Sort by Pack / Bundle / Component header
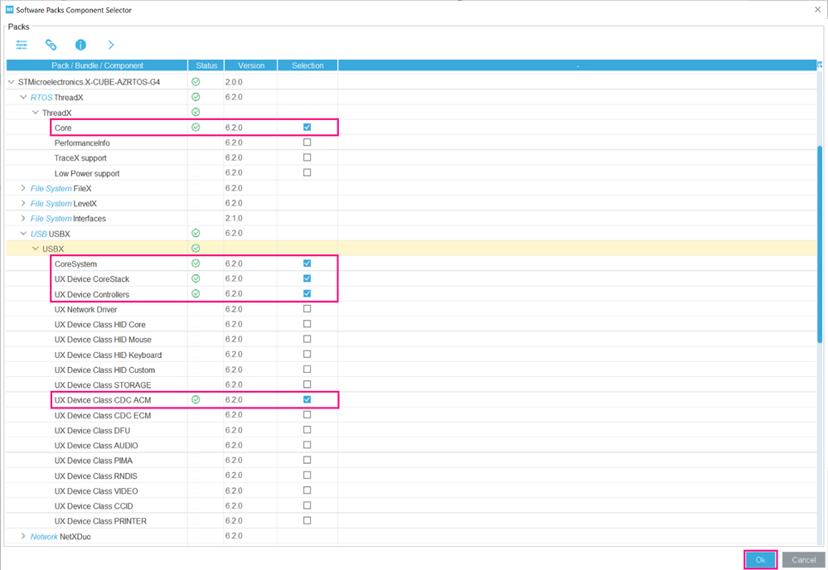This screenshot has width=828, height=570. point(97,65)
